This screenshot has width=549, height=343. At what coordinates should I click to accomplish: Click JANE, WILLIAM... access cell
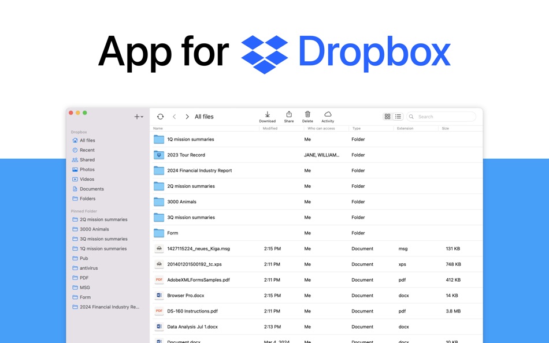[x=321, y=155]
